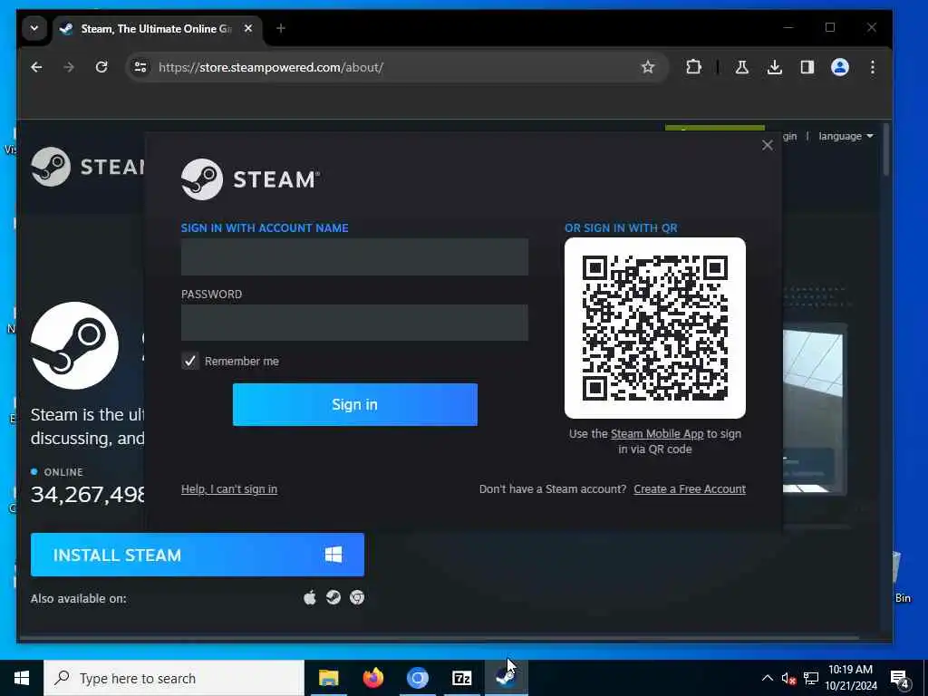
Task: Open Create a Free Account link
Action: [x=690, y=488]
